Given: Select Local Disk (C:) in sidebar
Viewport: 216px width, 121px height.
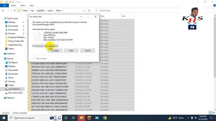Looking at the screenshot, I should click(14, 89).
